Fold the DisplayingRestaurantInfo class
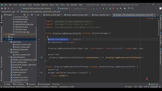The height and width of the screenshot is (91, 162). [45, 33]
